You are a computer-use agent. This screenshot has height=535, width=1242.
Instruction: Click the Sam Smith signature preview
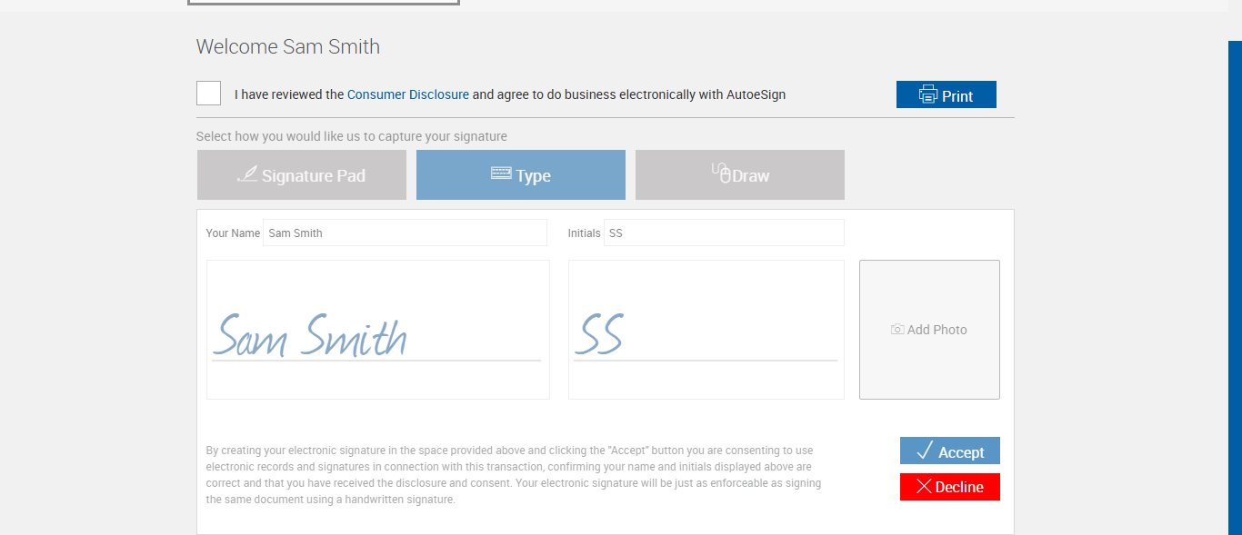[x=377, y=330]
